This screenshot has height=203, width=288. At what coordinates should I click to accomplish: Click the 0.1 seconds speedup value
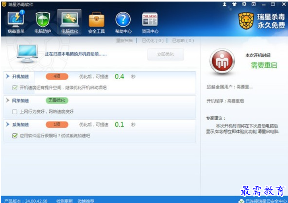click(120, 125)
